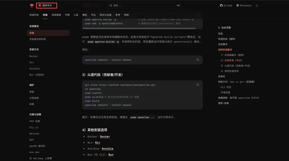Open Docker in the left sidebar
Image resolution: width=289 pixels, height=161 pixels.
(34, 56)
